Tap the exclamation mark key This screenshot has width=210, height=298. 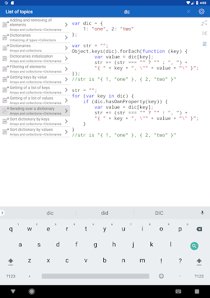click(161, 261)
